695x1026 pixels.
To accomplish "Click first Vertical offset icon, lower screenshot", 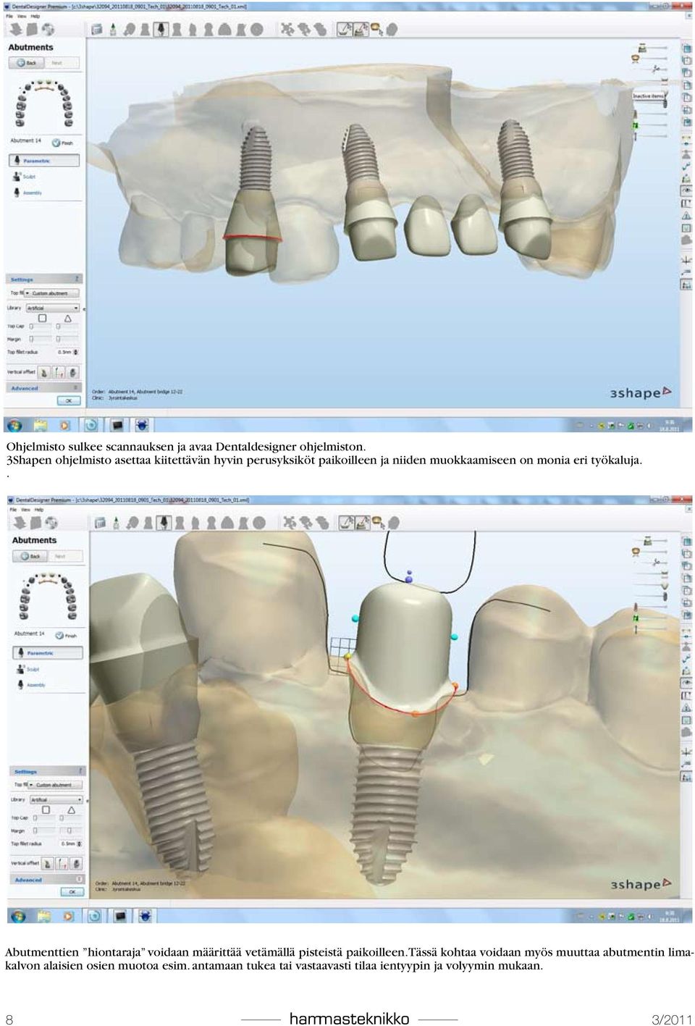I will pyautogui.click(x=47, y=864).
